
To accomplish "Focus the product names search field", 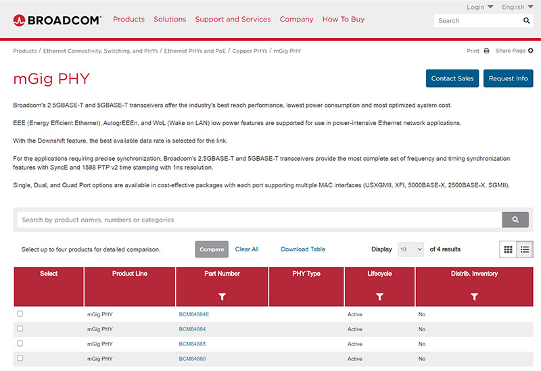I will (x=260, y=220).
